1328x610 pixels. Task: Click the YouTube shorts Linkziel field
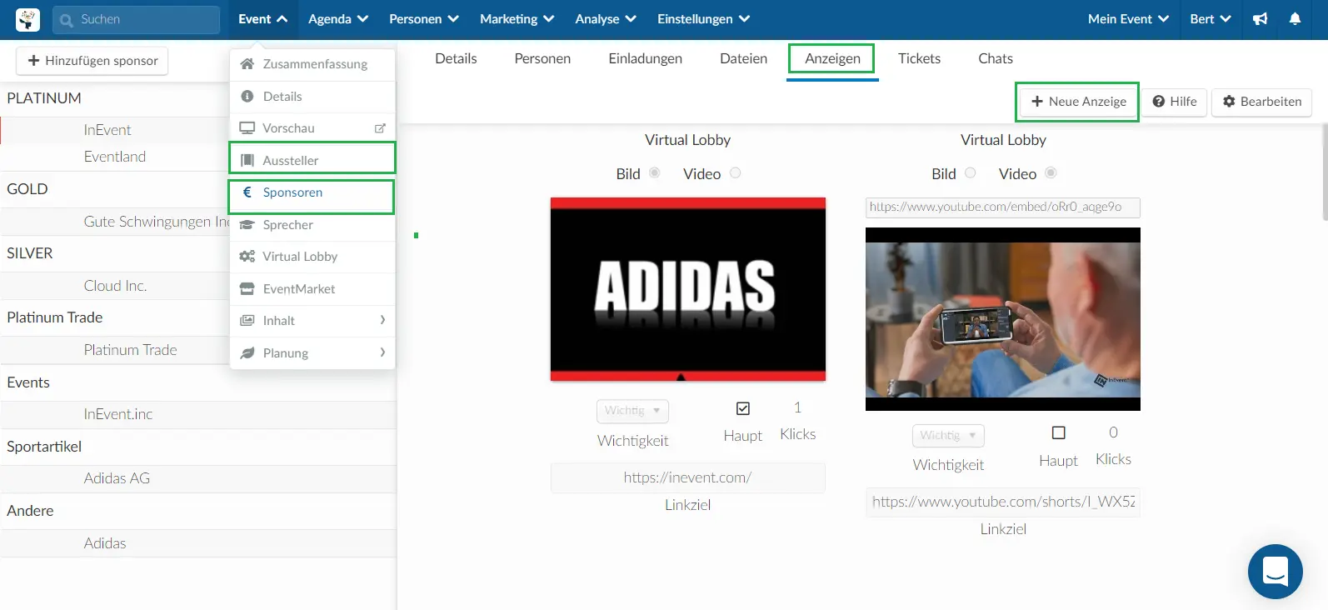[1002, 502]
